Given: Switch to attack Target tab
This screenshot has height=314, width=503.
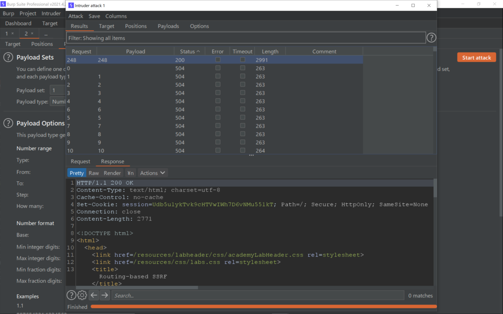Looking at the screenshot, I should [106, 26].
